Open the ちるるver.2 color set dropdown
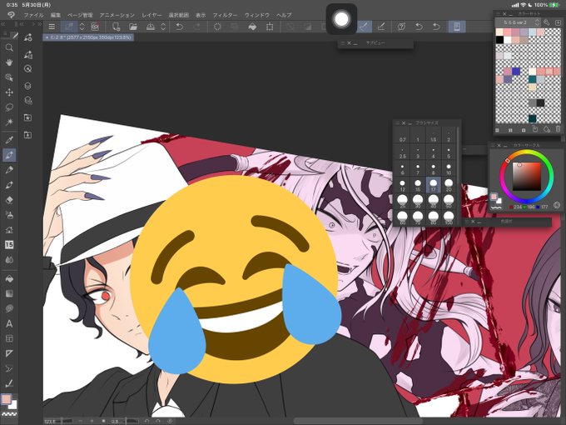Viewport: 566px width, 425px height. [x=518, y=22]
